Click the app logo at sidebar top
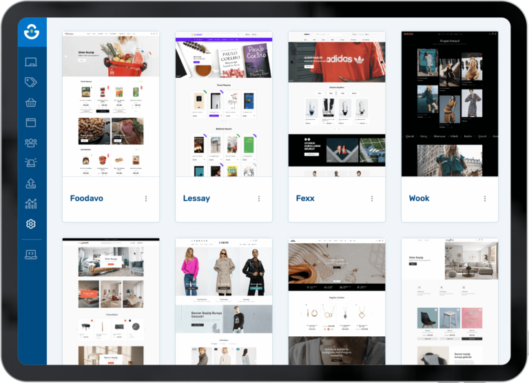 (31, 32)
